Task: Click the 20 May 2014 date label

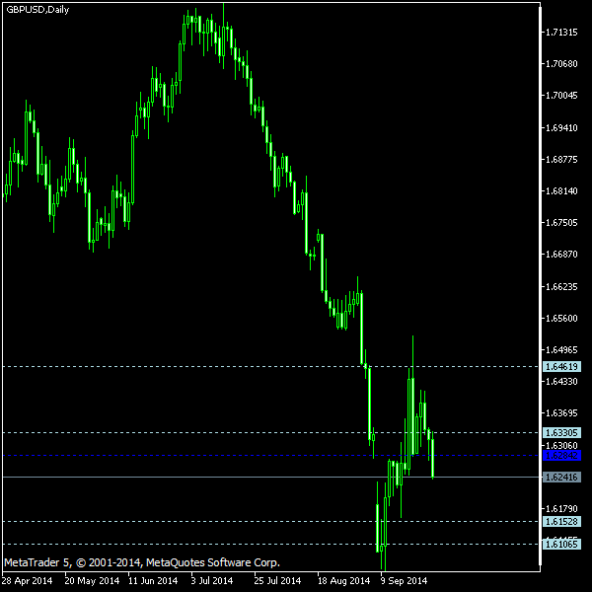Action: click(x=92, y=581)
